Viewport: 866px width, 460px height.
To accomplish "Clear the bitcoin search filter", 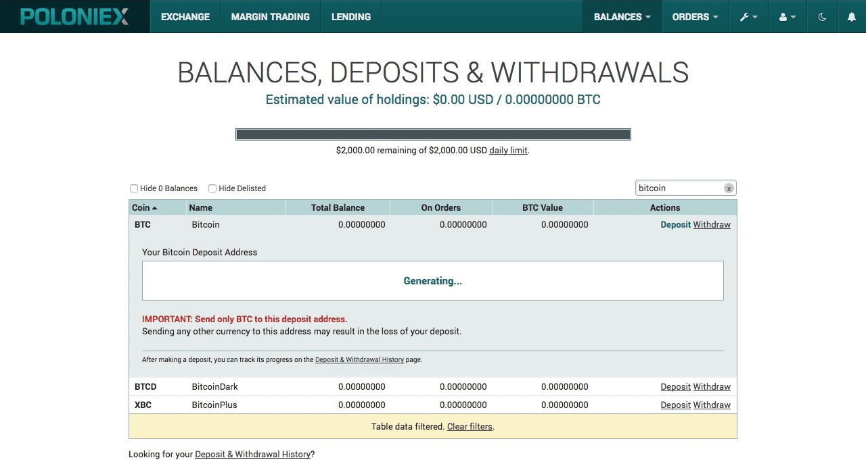I will click(729, 188).
